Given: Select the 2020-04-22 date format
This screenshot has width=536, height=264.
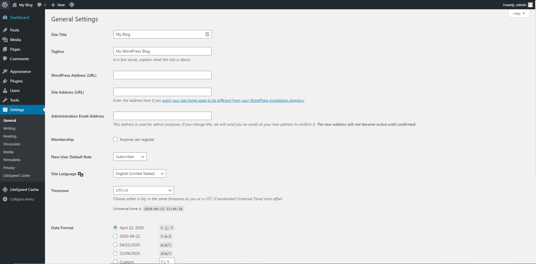Looking at the screenshot, I should click(x=115, y=236).
